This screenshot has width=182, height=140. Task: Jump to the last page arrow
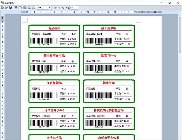tap(67, 8)
